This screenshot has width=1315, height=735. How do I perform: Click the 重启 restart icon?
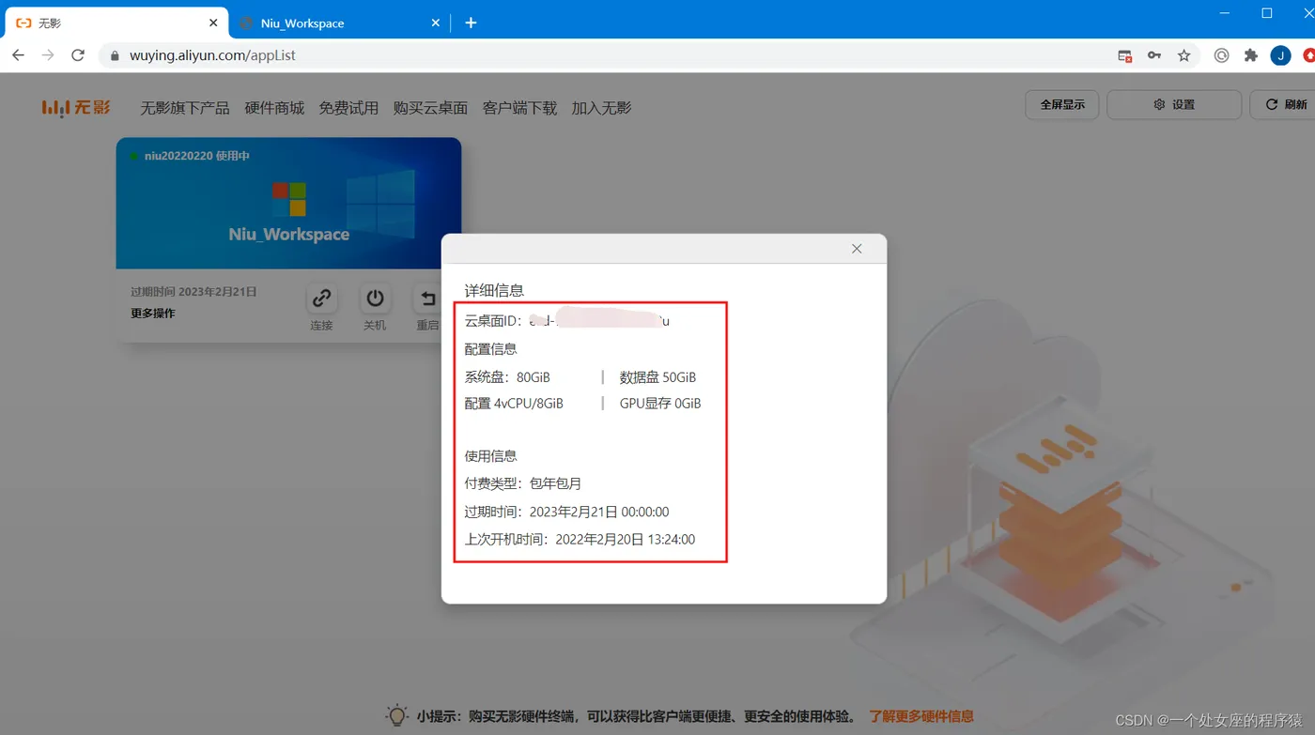pos(428,299)
